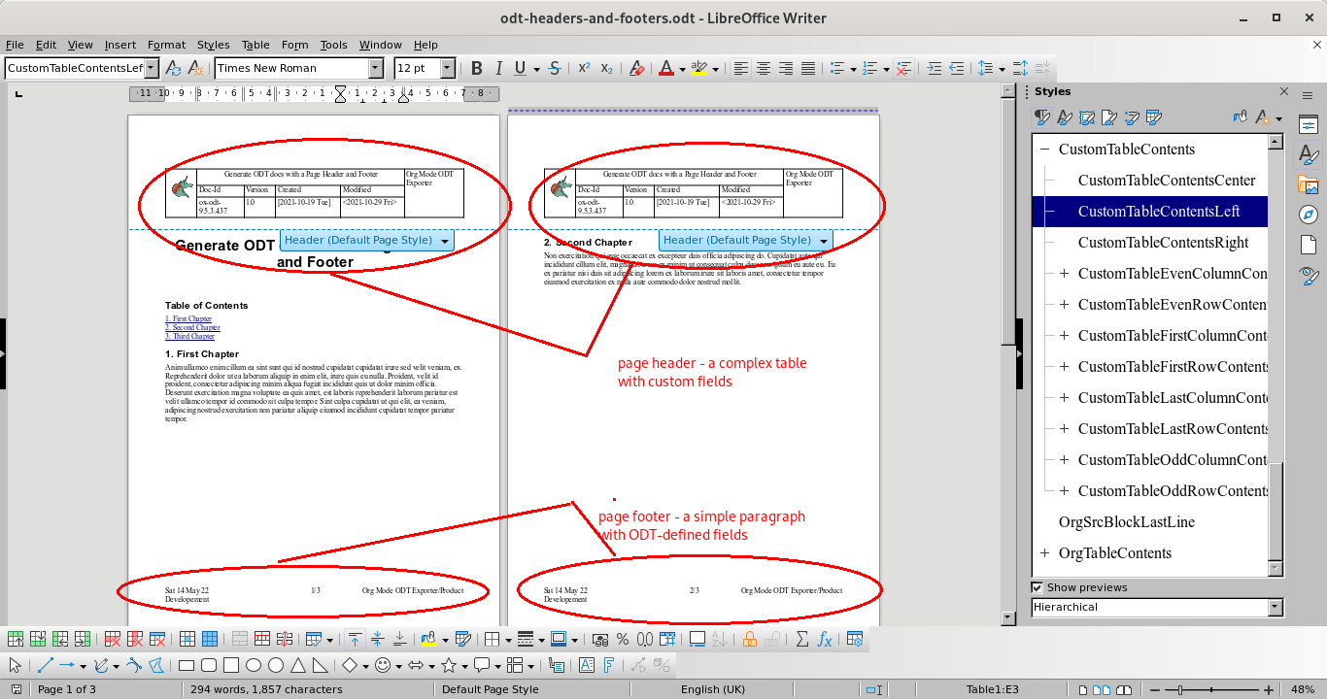This screenshot has height=699, width=1327.
Task: Toggle the Show previews checkbox
Action: 1038,587
